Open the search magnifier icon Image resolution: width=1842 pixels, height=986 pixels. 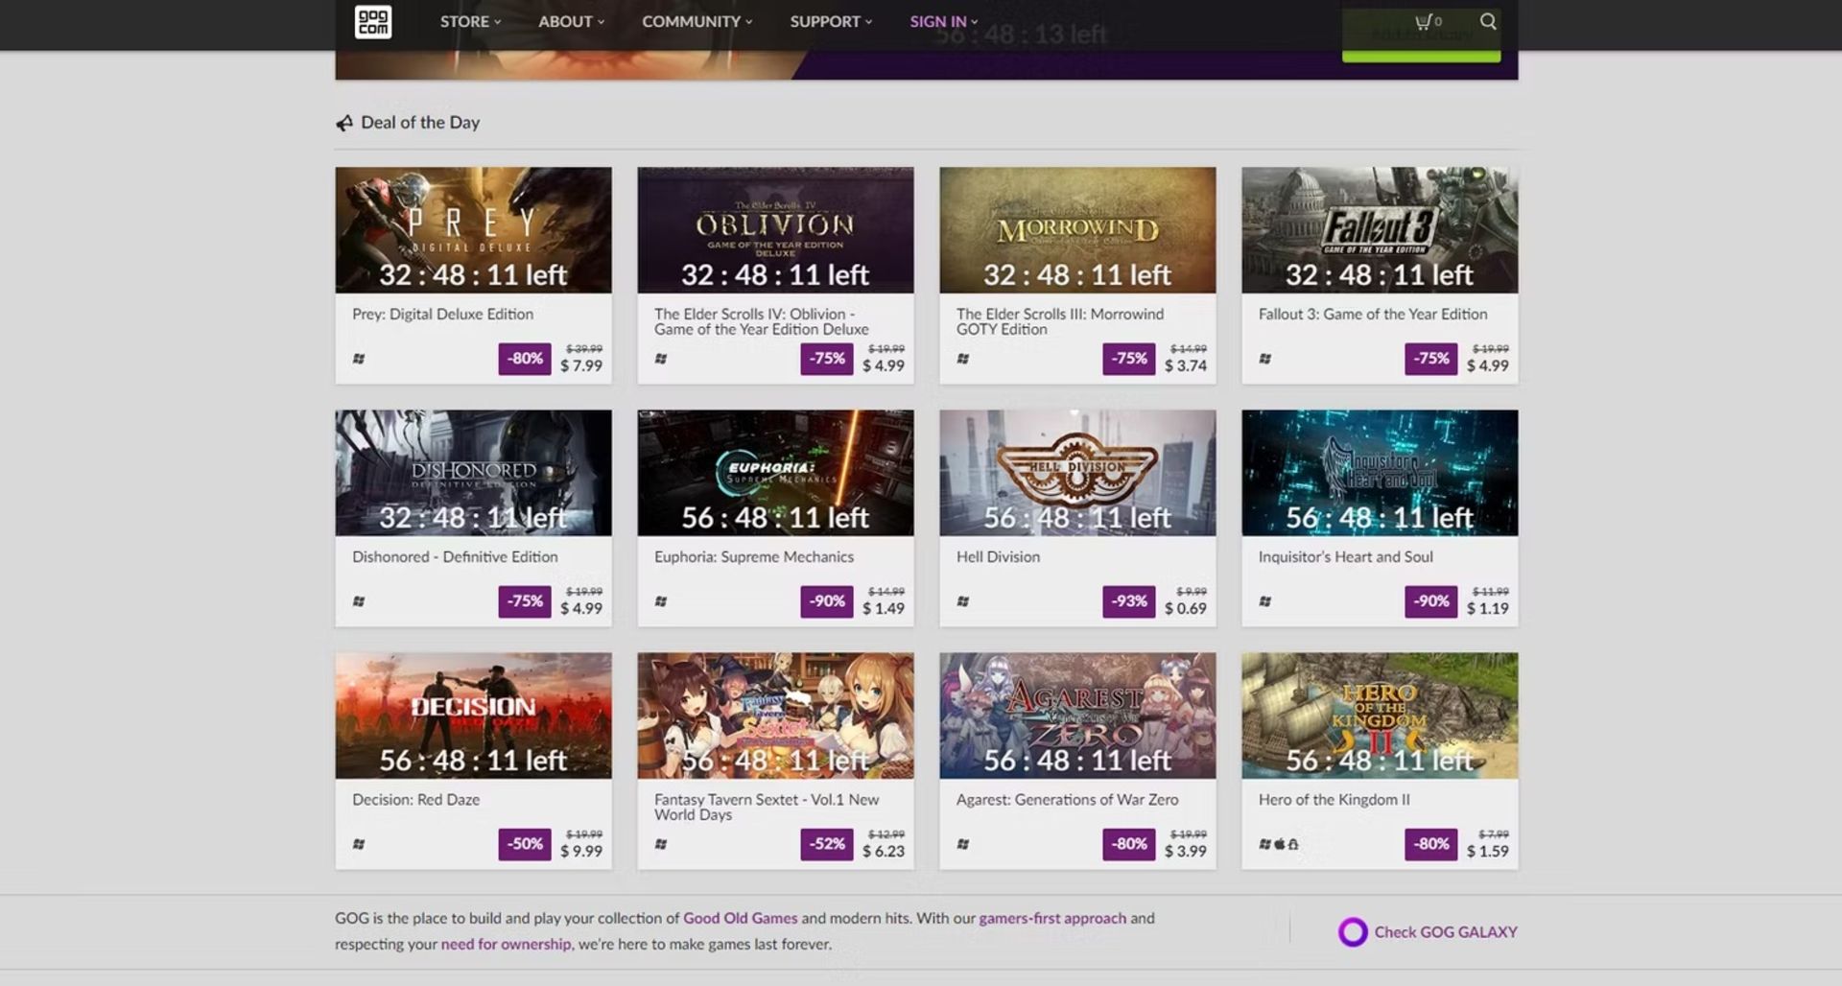pyautogui.click(x=1488, y=21)
